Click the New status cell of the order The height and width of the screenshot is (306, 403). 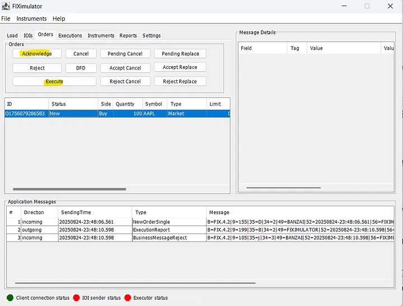(x=73, y=114)
